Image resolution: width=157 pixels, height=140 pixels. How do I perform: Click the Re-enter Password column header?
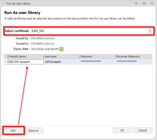pyautogui.click(x=134, y=56)
